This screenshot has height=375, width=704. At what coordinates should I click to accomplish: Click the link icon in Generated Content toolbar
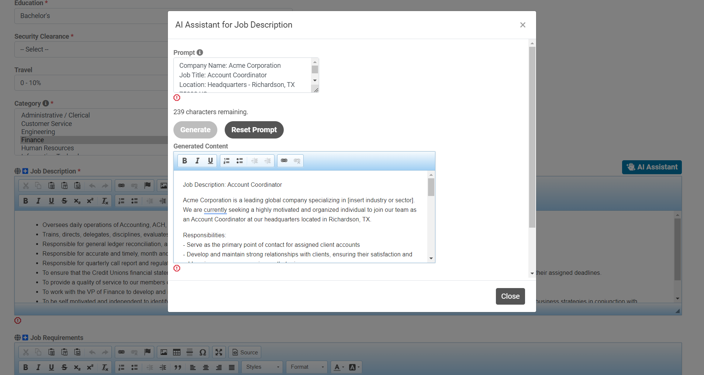284,161
